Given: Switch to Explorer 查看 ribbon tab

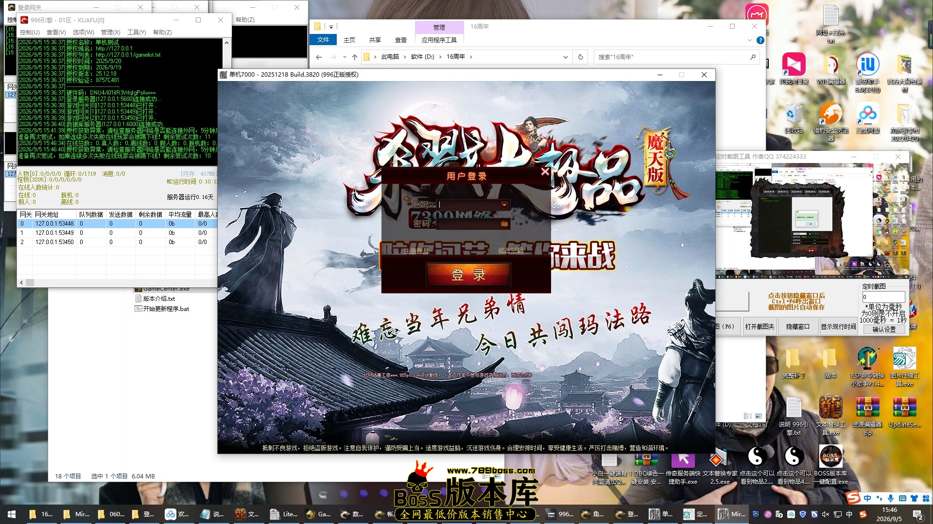Looking at the screenshot, I should [401, 40].
